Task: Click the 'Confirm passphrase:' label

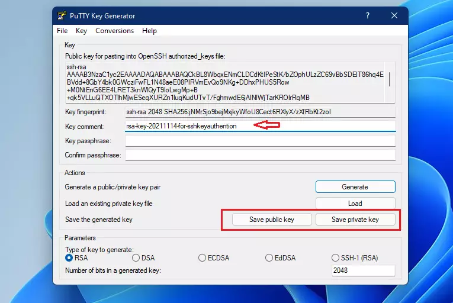Action: point(93,155)
